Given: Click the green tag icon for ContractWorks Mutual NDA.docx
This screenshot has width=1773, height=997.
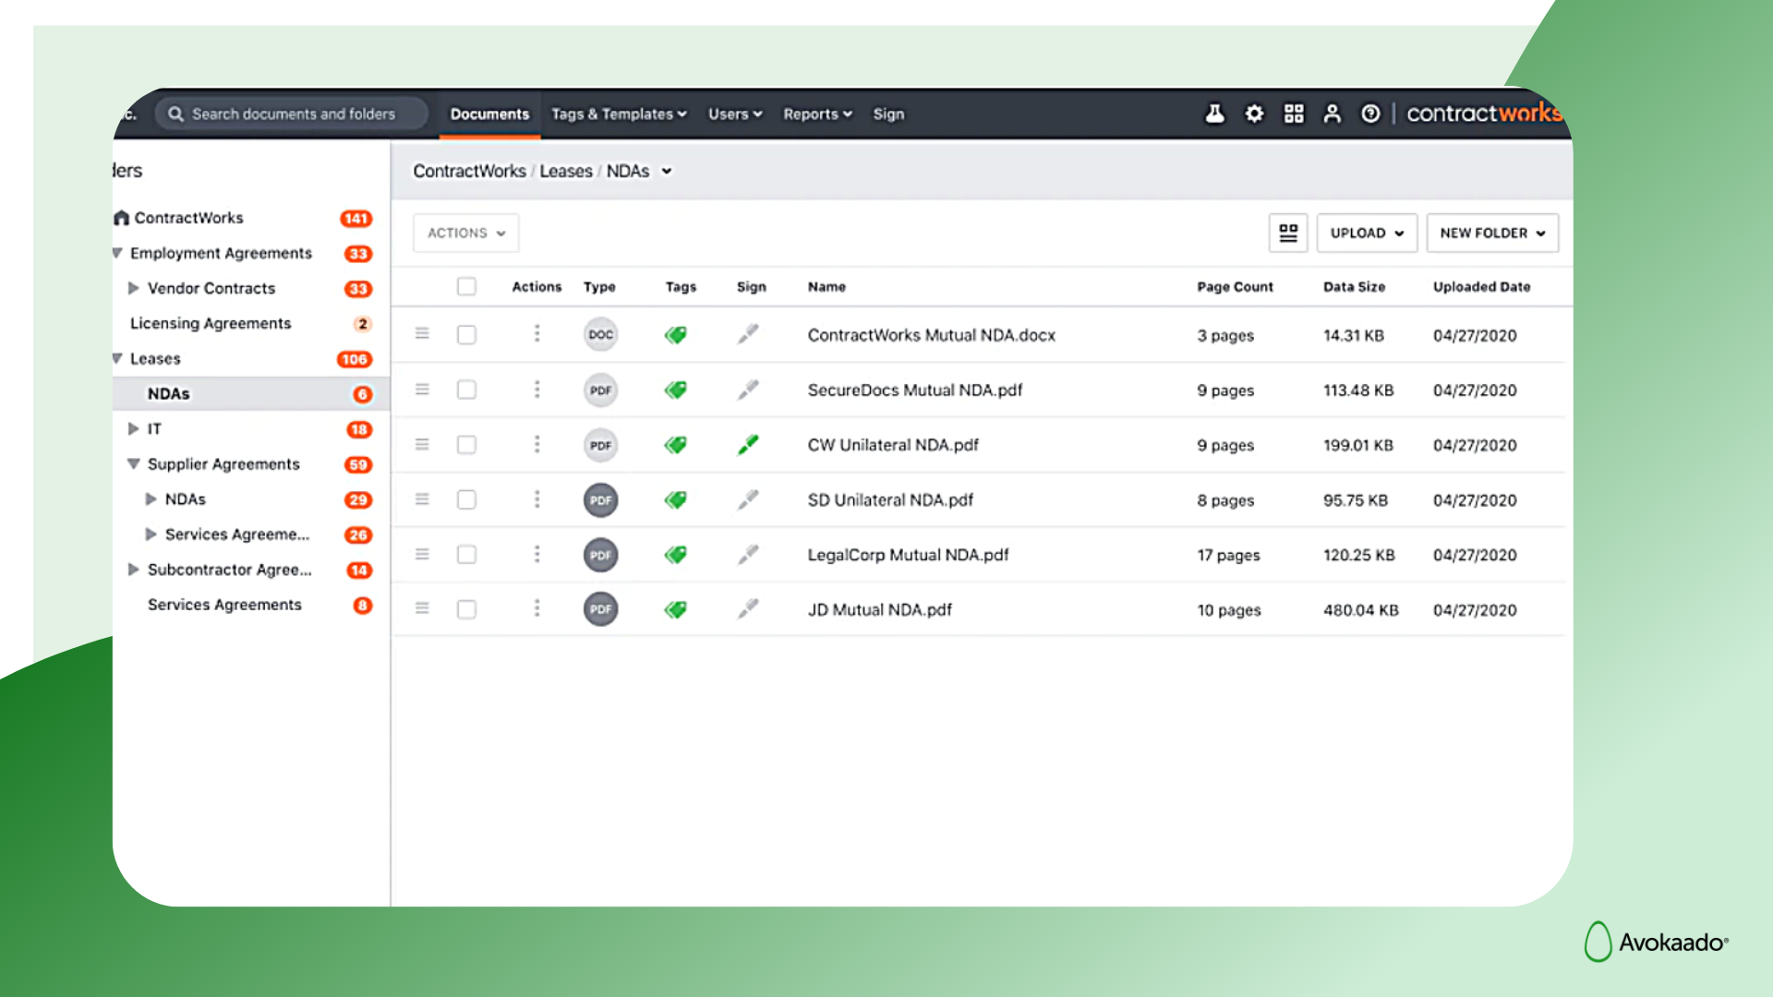Looking at the screenshot, I should (676, 334).
